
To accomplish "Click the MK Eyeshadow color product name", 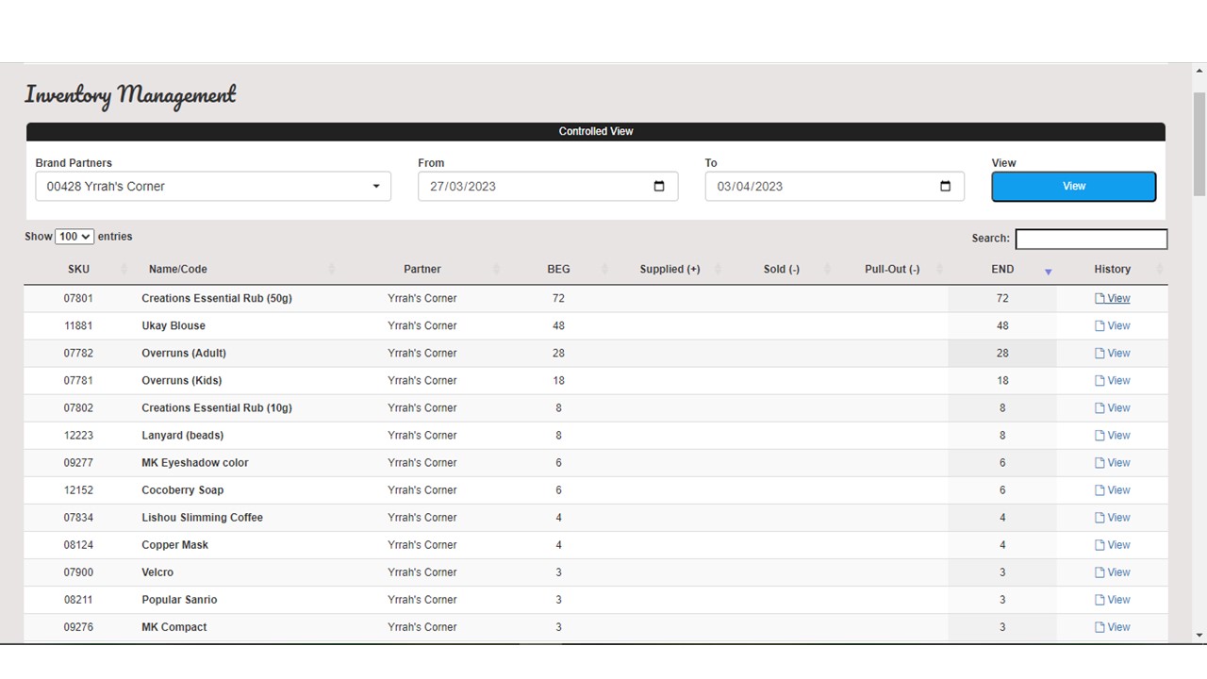I will 195,463.
